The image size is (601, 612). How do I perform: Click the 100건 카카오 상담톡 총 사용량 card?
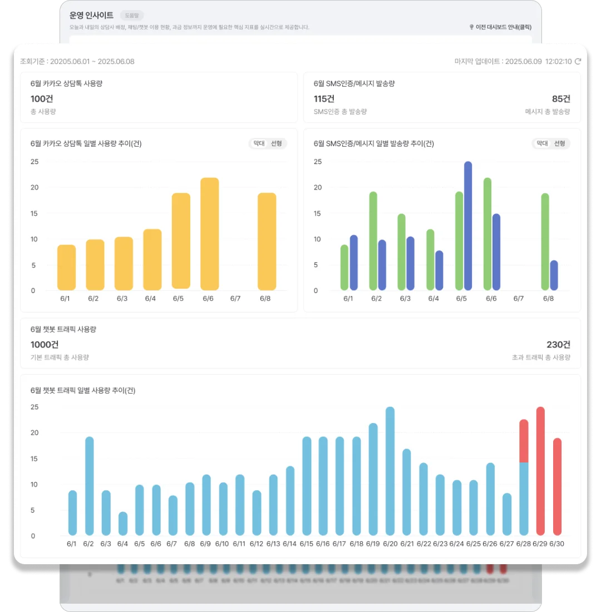click(x=159, y=97)
